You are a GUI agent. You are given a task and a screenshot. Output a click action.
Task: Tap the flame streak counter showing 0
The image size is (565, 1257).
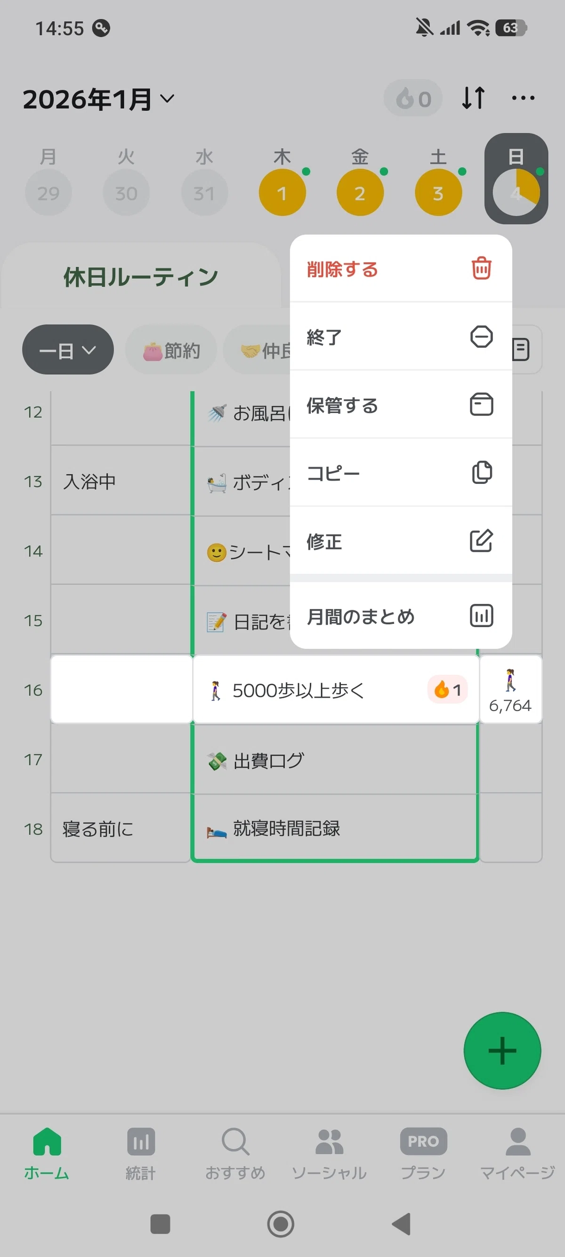click(x=413, y=98)
